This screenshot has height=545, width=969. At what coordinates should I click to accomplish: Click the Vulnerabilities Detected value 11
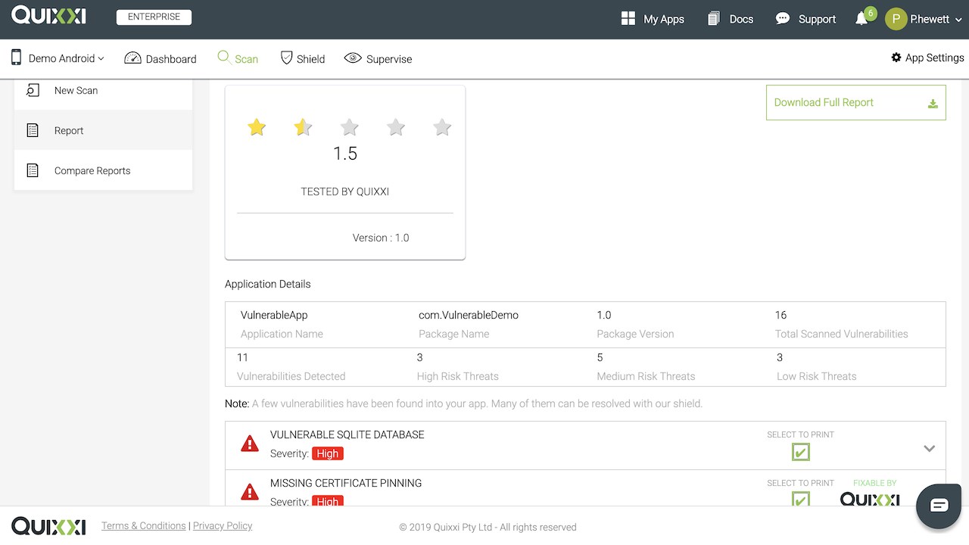(x=242, y=357)
